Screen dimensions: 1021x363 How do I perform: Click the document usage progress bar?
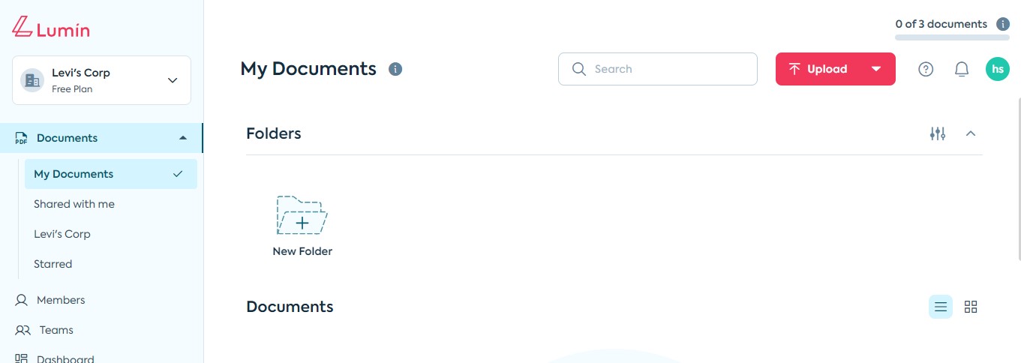pyautogui.click(x=952, y=37)
